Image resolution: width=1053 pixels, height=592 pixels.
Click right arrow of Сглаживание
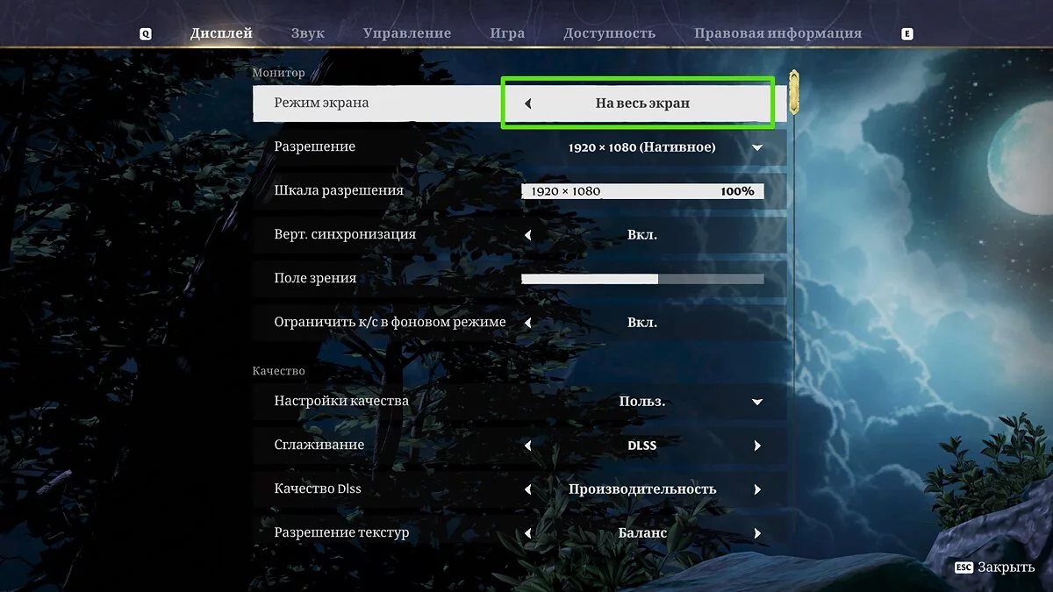click(x=757, y=446)
